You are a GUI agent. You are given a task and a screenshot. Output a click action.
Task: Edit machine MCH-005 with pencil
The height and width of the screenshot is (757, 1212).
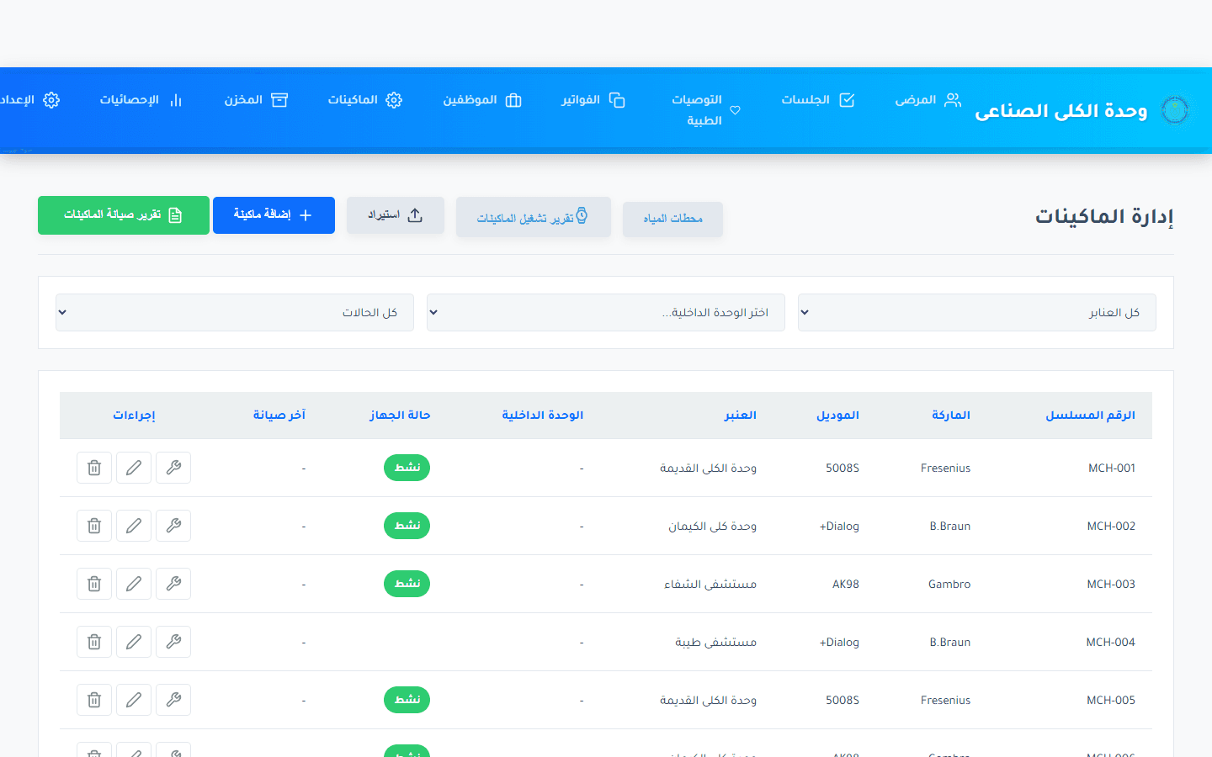134,700
